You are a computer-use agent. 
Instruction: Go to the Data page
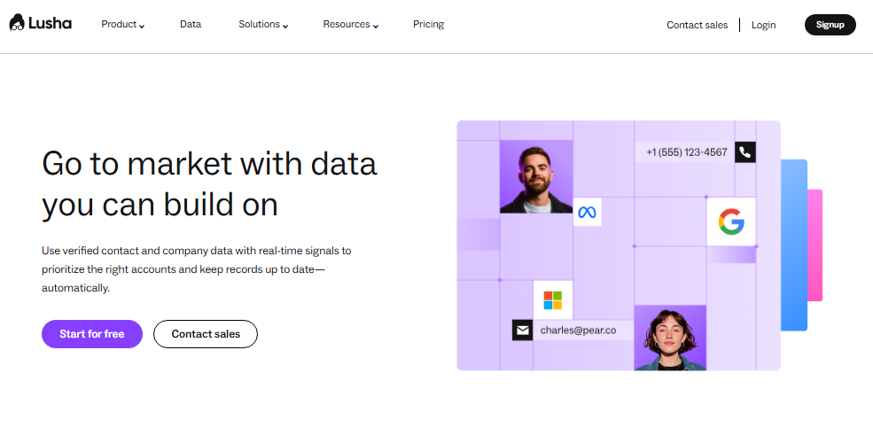[191, 25]
